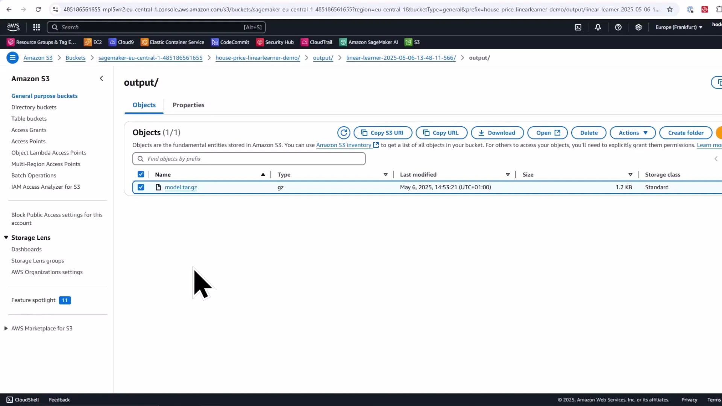This screenshot has width=722, height=406.
Task: Refresh the Objects list
Action: [343, 133]
